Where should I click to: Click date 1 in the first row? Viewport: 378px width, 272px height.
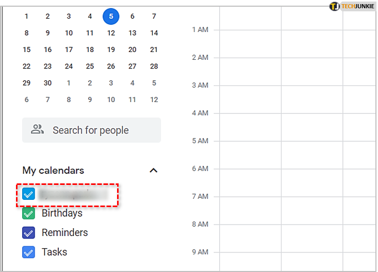coord(27,16)
